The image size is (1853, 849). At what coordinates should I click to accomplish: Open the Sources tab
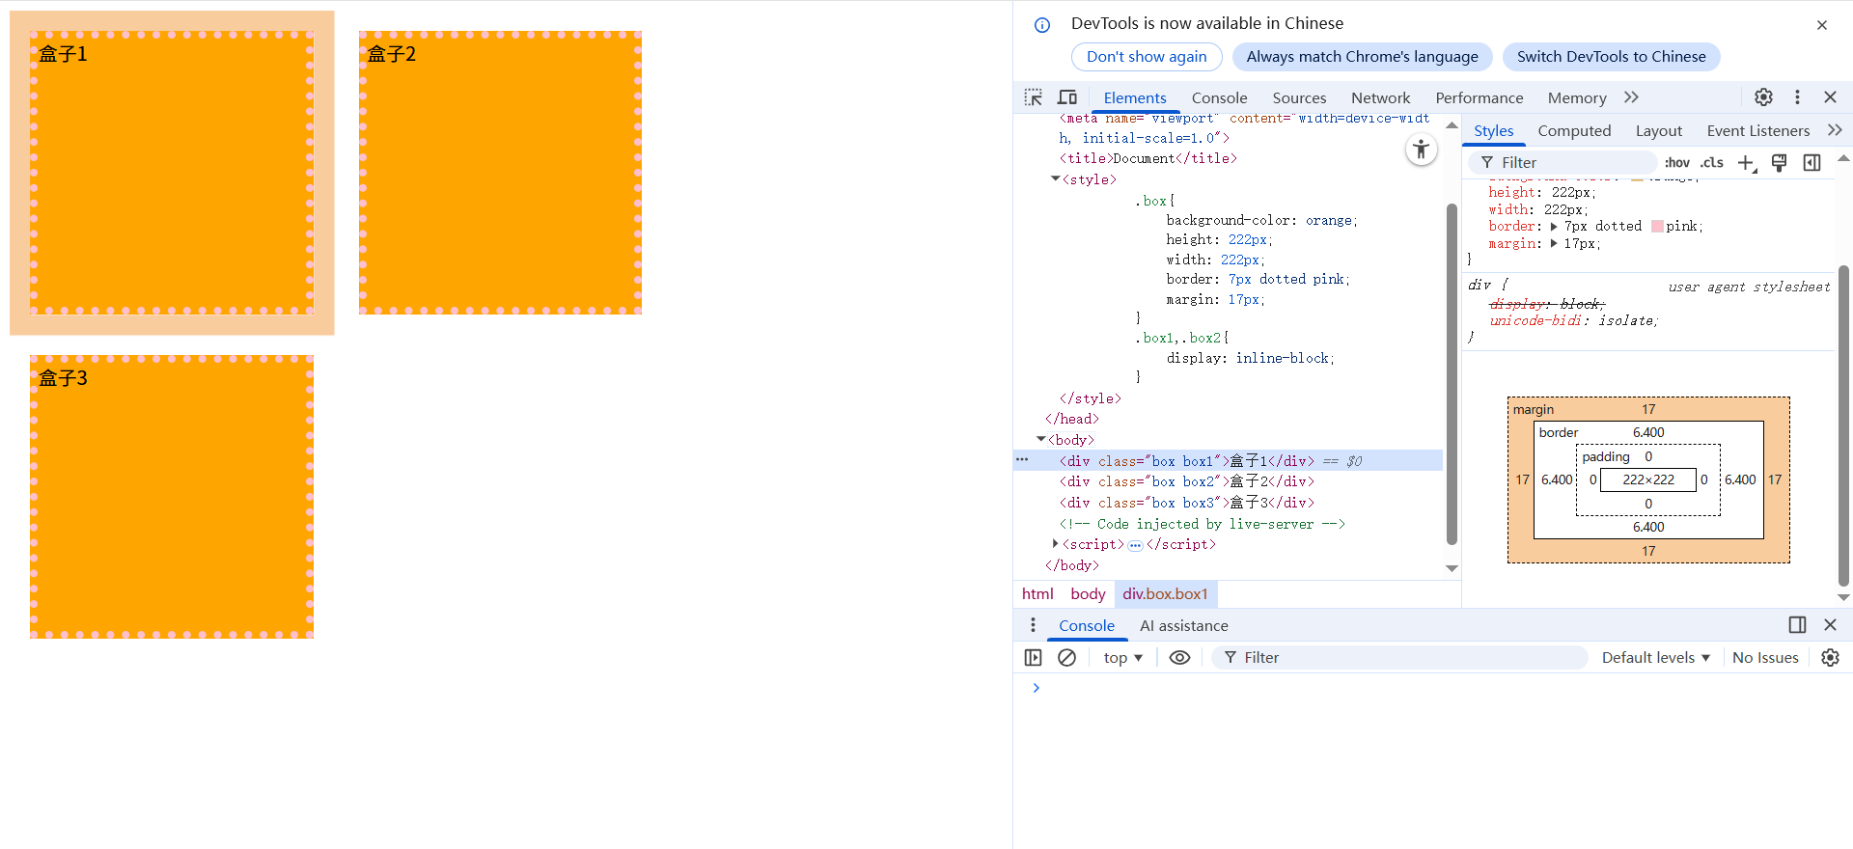pyautogui.click(x=1299, y=98)
